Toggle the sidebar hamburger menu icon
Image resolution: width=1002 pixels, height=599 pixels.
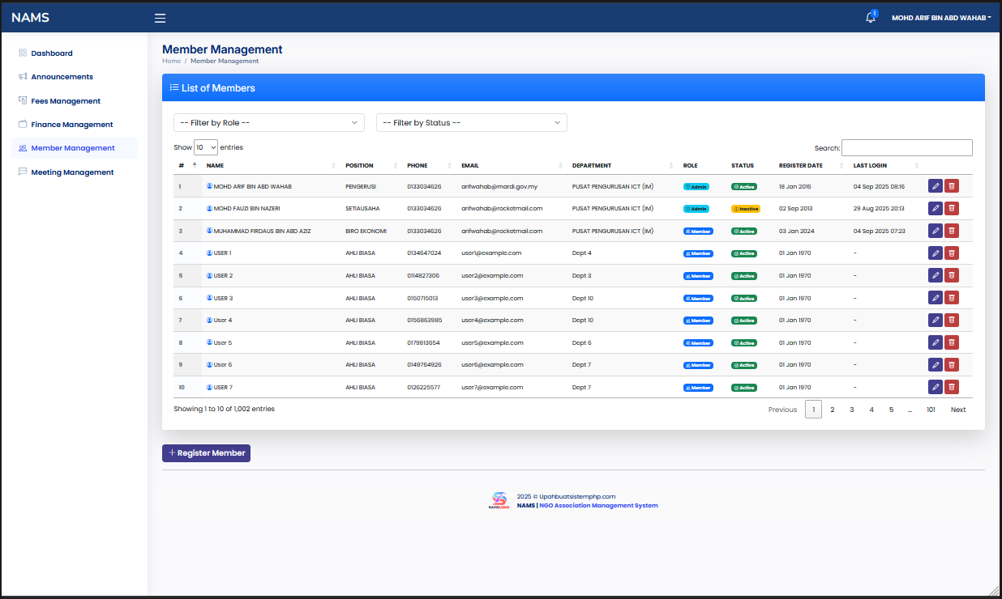(160, 18)
